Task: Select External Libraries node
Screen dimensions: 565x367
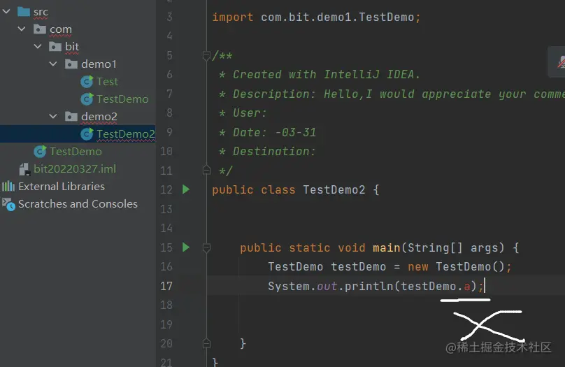Action: pyautogui.click(x=62, y=186)
